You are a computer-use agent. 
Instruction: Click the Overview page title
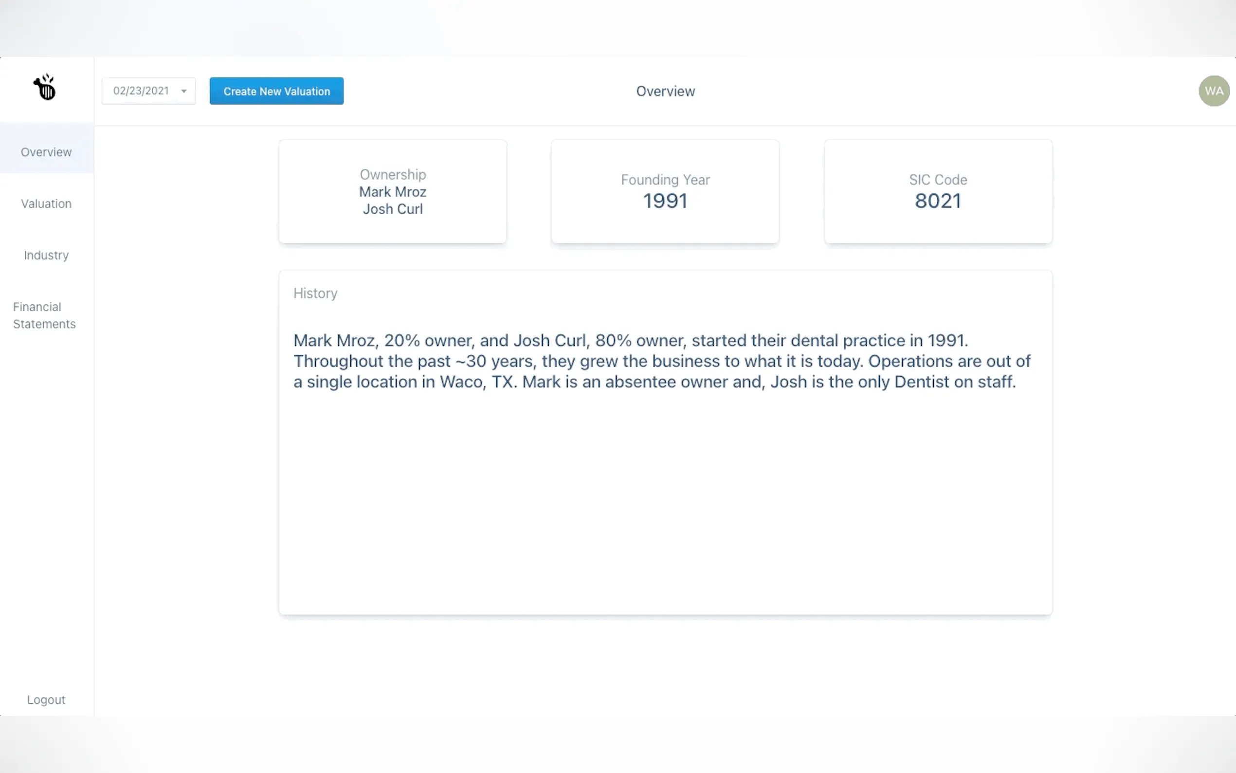pyautogui.click(x=665, y=91)
